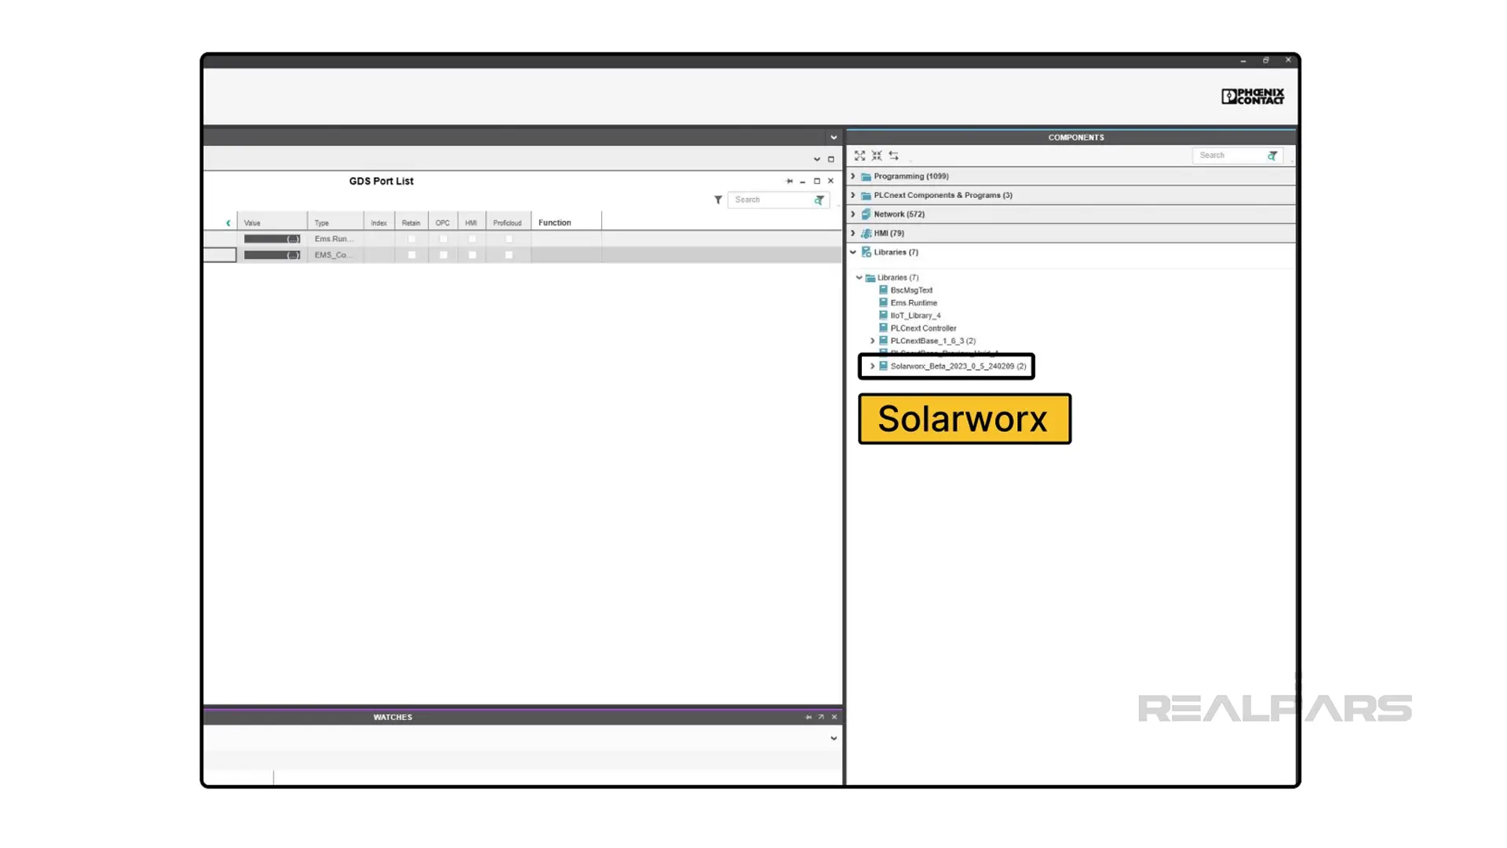Expand PLCnext Components & Programs category

(853, 196)
